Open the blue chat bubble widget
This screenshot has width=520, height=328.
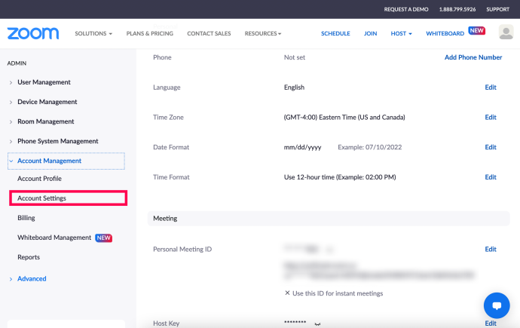pos(497,305)
